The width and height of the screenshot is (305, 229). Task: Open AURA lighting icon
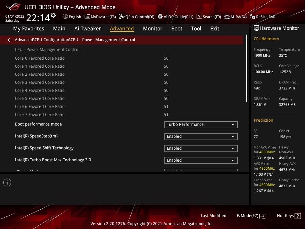[227, 17]
